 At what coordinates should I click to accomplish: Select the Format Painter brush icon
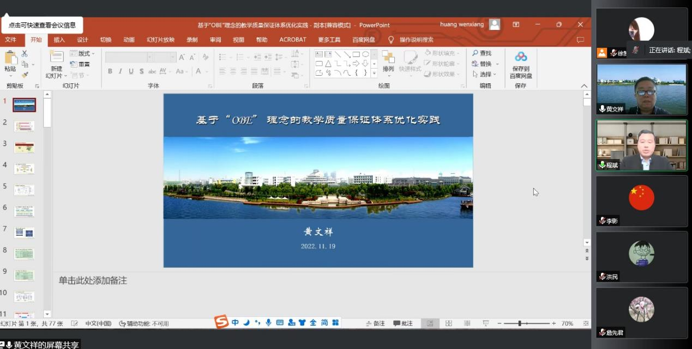[x=25, y=75]
